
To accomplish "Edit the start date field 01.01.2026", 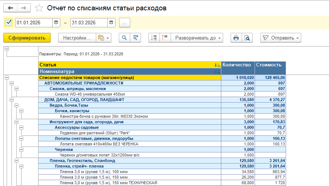I will (34, 23).
